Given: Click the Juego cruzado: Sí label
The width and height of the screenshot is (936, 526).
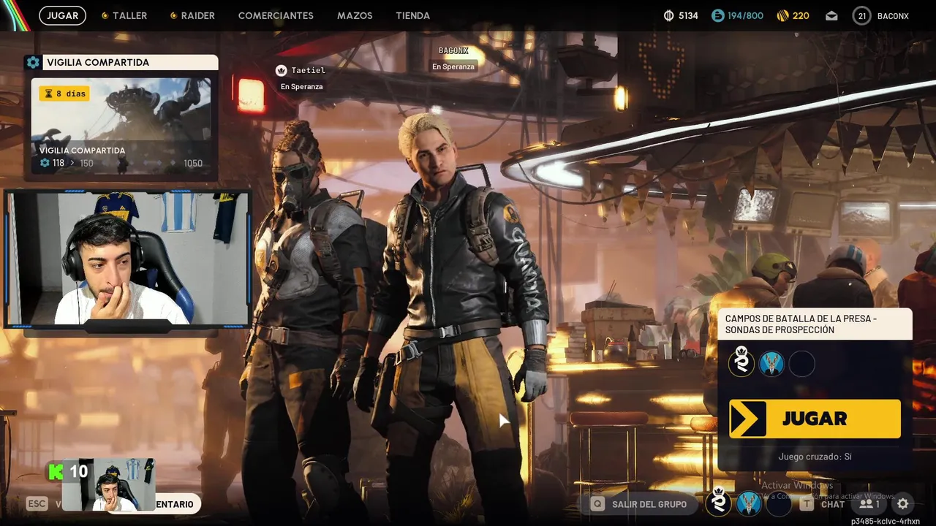Looking at the screenshot, I should coord(815,457).
